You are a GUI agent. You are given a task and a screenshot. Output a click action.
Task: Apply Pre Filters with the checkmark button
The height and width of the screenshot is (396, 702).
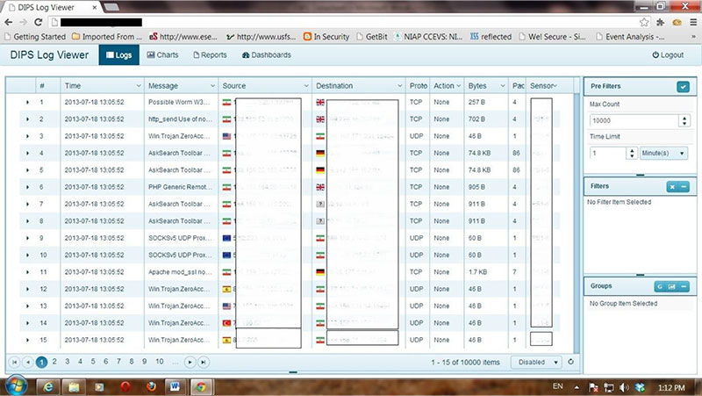pos(683,86)
